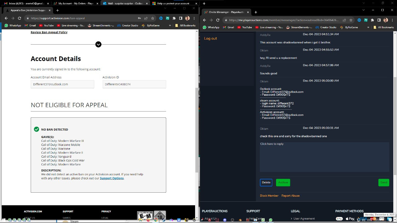
Task: Click the Activision page vertical scrollbar
Action: tap(197, 130)
